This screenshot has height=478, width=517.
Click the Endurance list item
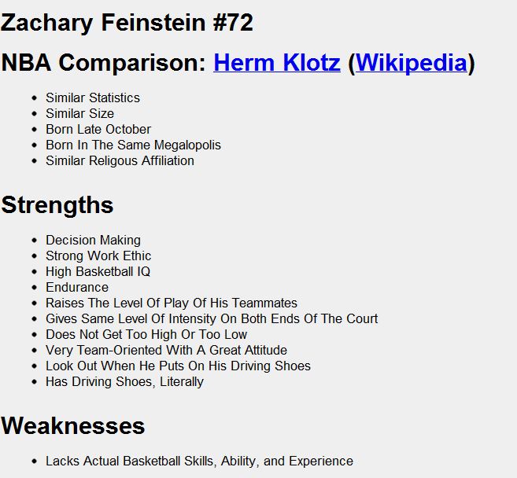pyautogui.click(x=77, y=287)
